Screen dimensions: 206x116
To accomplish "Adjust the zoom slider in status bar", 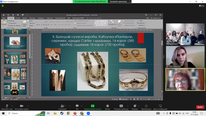I will (149, 99).
